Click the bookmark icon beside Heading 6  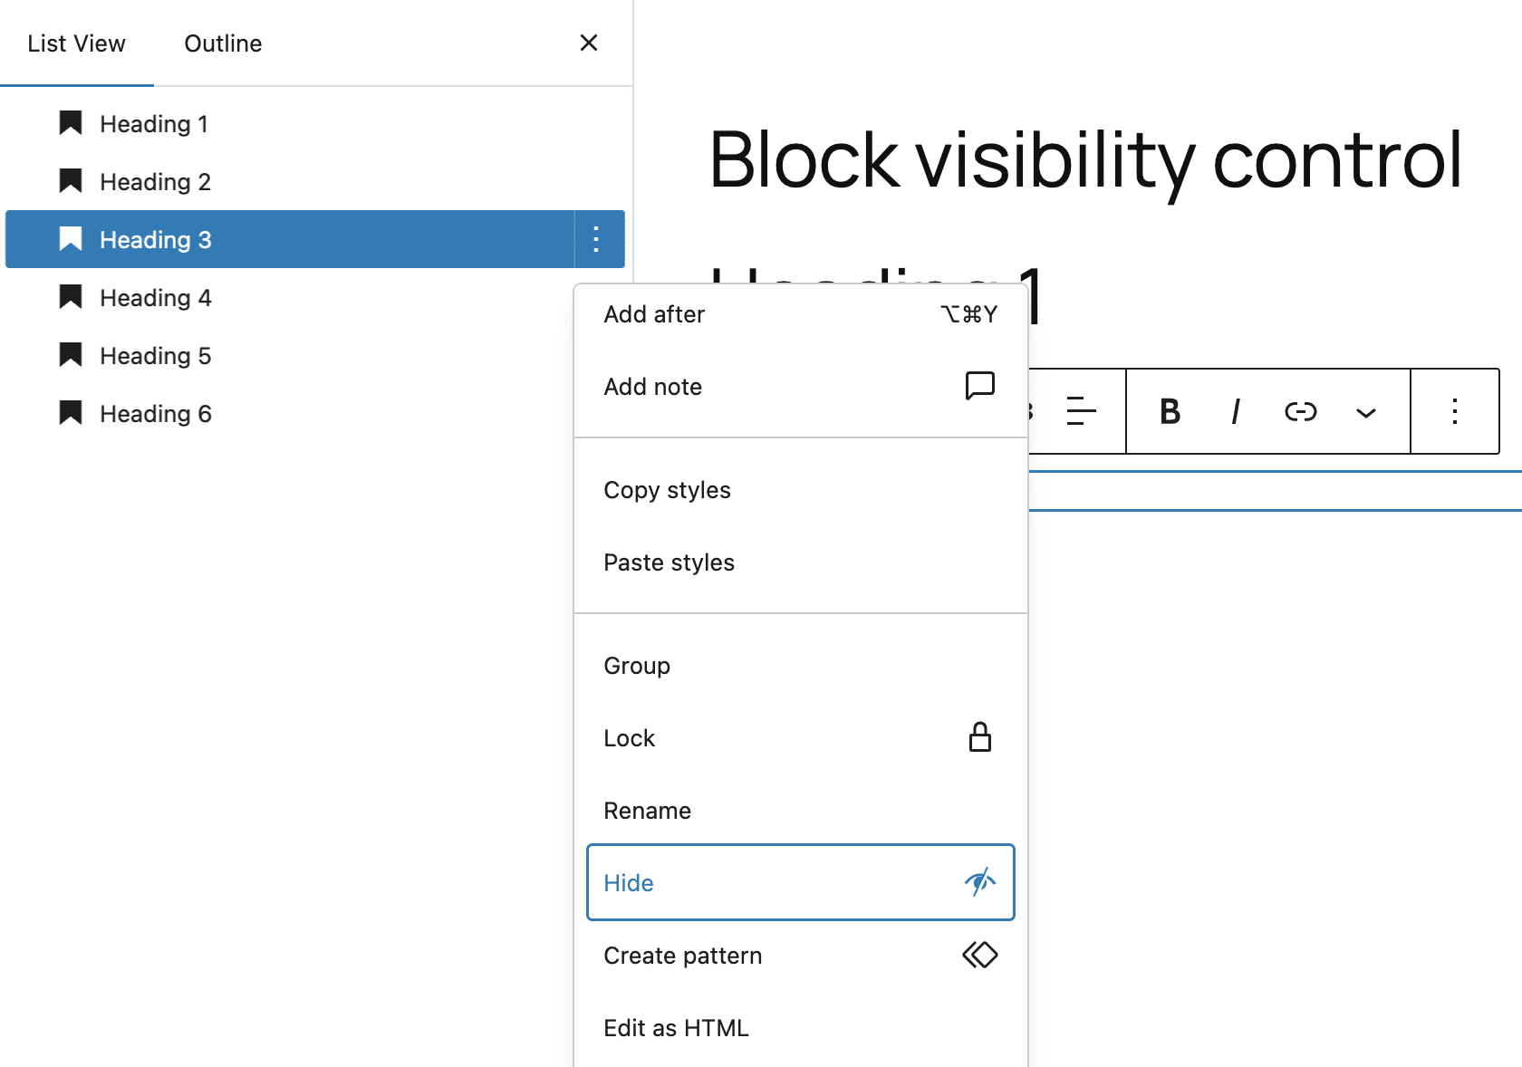pos(70,413)
